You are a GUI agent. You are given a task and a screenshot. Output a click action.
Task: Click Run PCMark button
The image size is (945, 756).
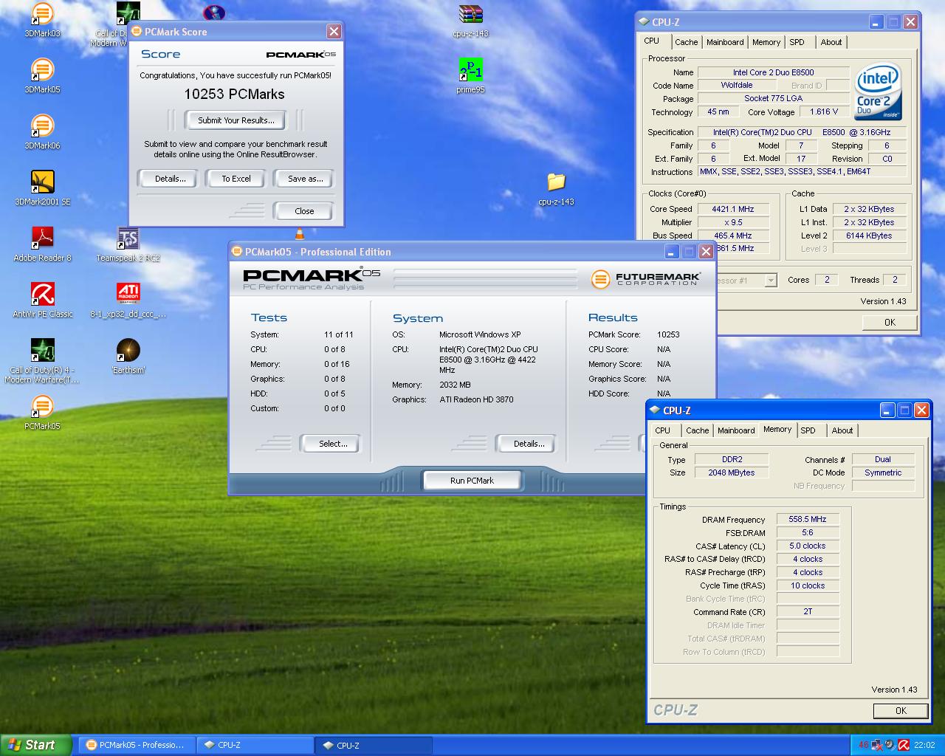[472, 481]
